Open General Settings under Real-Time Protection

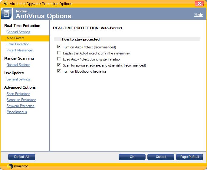pyautogui.click(x=18, y=32)
